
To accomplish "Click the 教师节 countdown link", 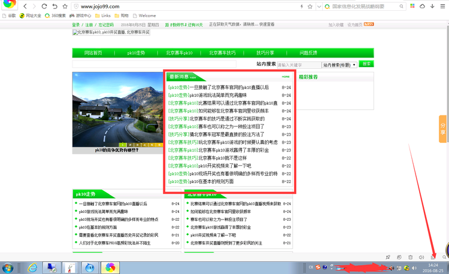I will pyautogui.click(x=184, y=25).
